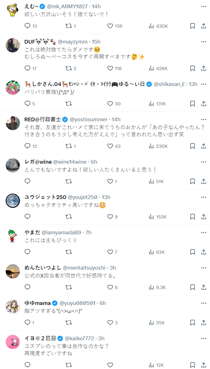The image size is (210, 369).
Task: Click the しかさん.04 profile avatar
Action: [13, 87]
